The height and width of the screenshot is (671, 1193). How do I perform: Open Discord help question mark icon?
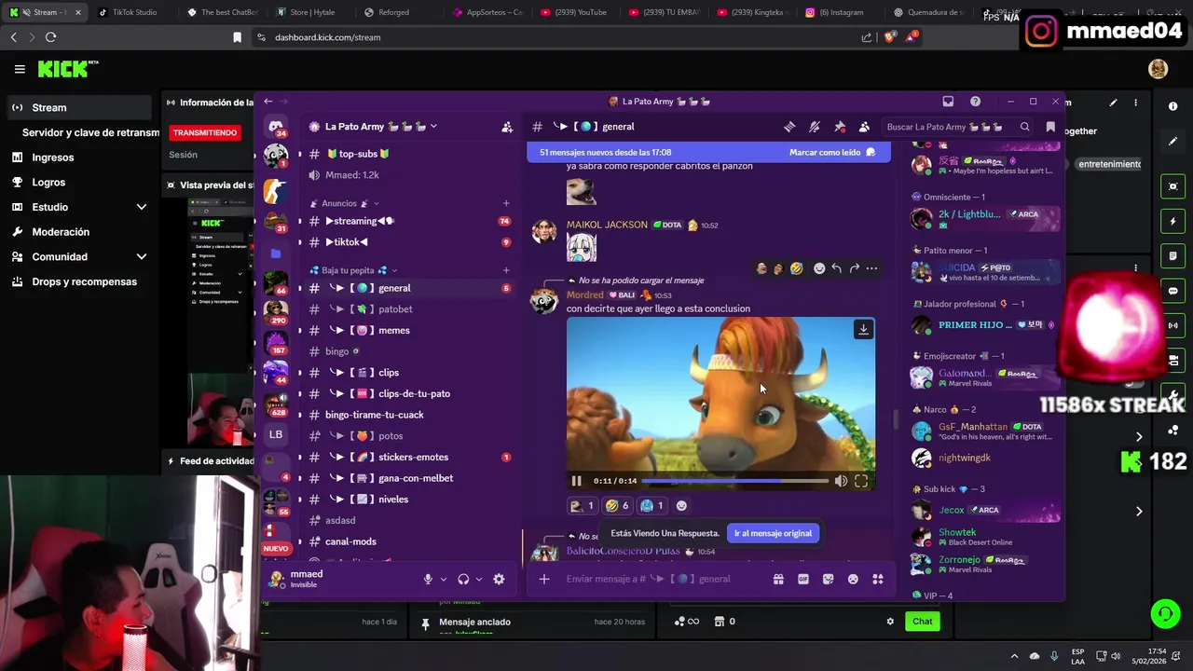pos(975,101)
